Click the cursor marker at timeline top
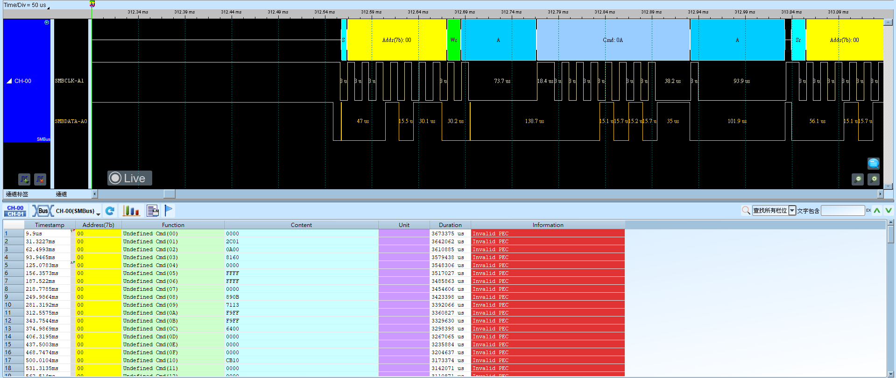 click(x=92, y=4)
